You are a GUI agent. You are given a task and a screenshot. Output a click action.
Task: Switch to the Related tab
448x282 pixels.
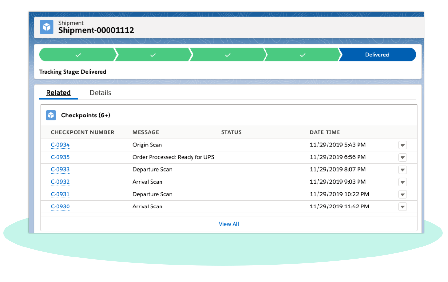pos(58,93)
